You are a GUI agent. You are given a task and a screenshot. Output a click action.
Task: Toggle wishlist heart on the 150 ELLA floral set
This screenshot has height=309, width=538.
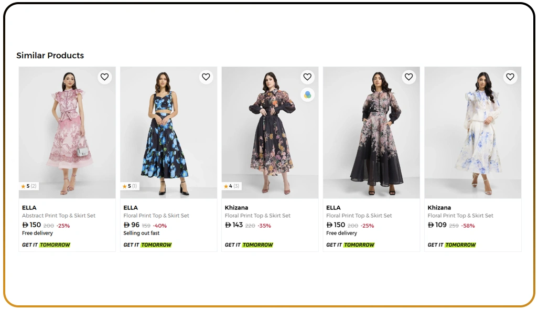click(409, 77)
